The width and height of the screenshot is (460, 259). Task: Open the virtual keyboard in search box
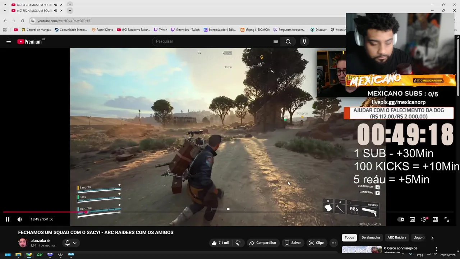click(x=276, y=41)
